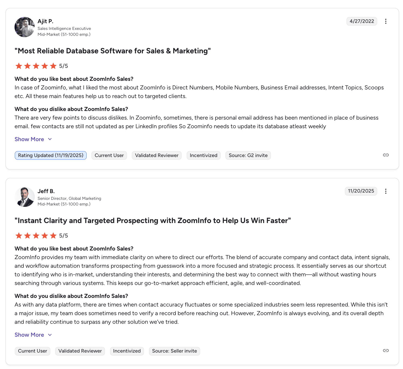Open Jeff B.'s profile picture

[x=24, y=197]
